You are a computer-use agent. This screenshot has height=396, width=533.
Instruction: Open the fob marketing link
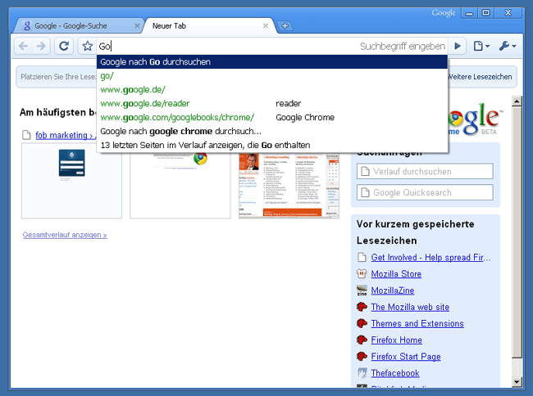pos(66,135)
